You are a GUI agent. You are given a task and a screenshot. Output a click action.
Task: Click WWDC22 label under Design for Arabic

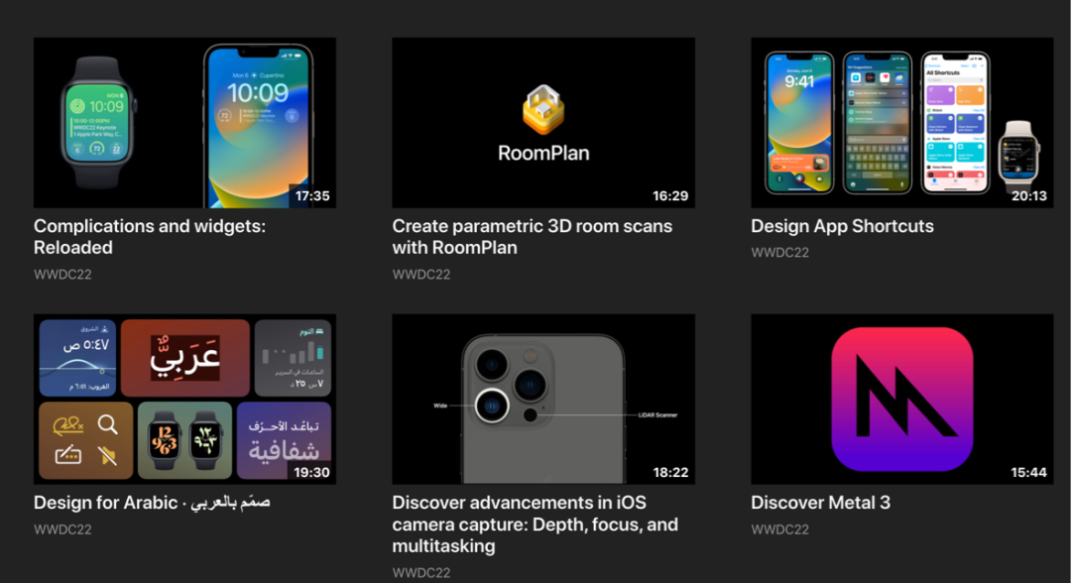coord(62,529)
